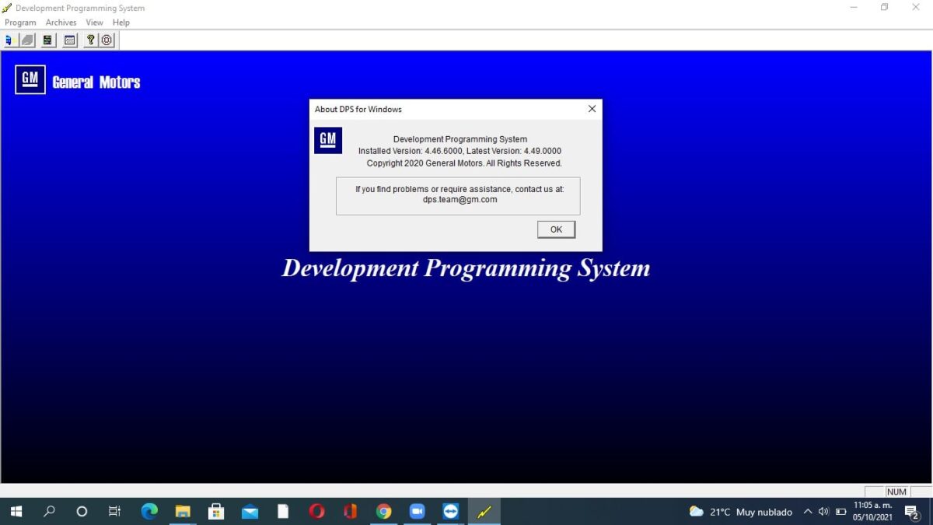Click the Installed Version 4.46.6000 text
Image resolution: width=933 pixels, height=525 pixels.
[x=411, y=151]
